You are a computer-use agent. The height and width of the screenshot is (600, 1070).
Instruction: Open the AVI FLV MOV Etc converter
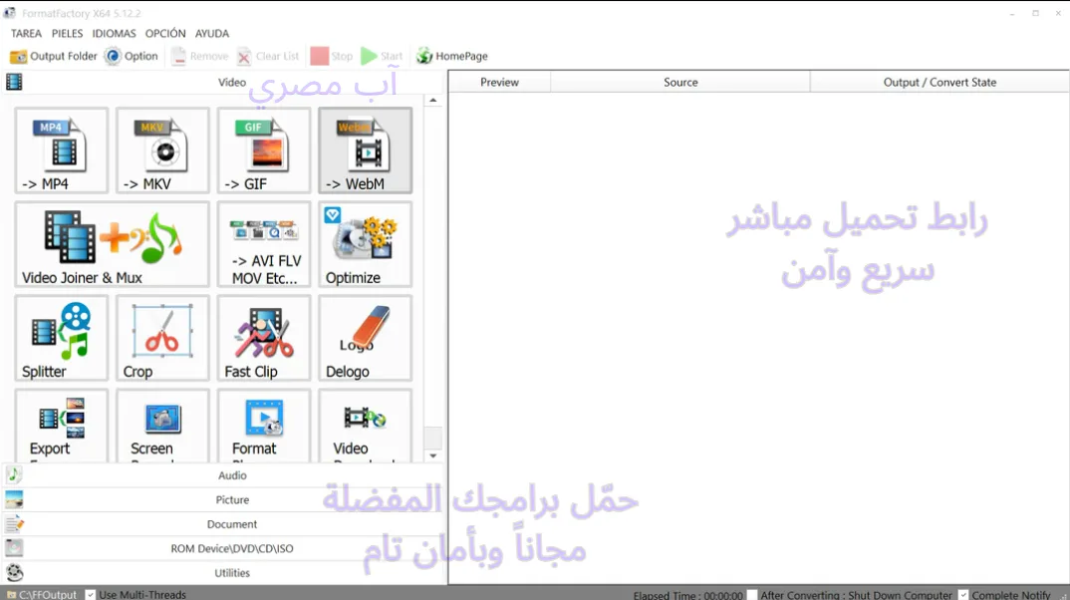coord(264,243)
